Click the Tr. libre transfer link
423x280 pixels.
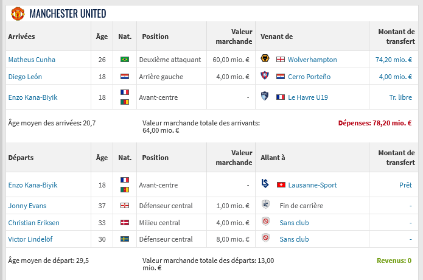[400, 97]
